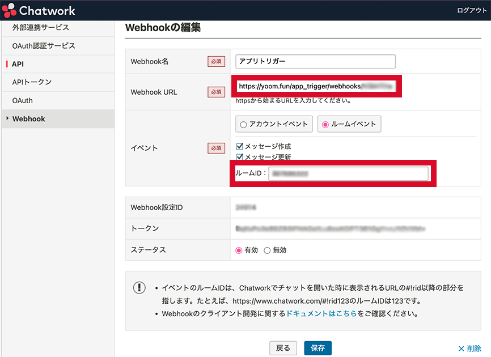Click the 戻る button
Screen dimensions: 491x357
click(x=283, y=348)
